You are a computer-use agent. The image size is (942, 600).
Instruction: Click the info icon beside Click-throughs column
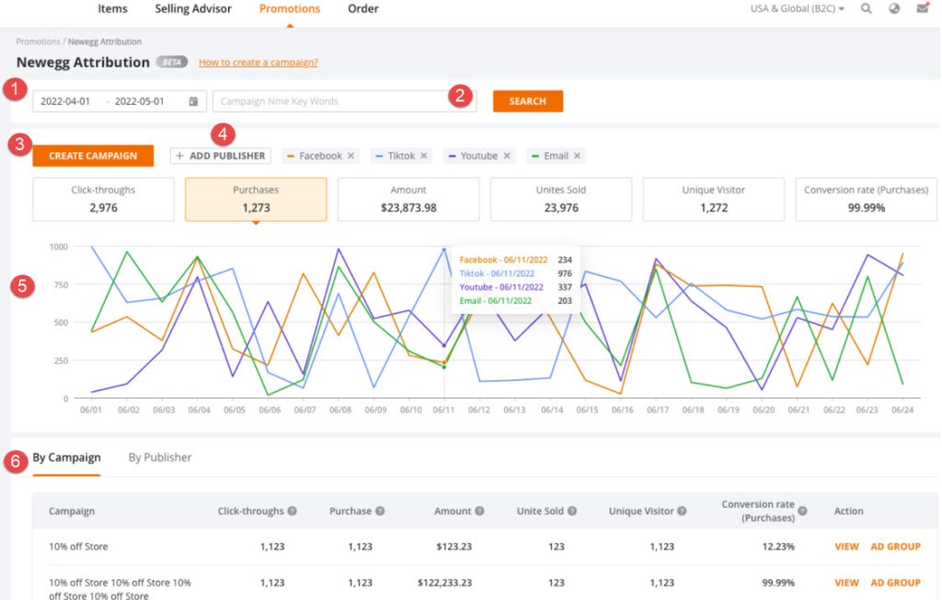coord(293,511)
